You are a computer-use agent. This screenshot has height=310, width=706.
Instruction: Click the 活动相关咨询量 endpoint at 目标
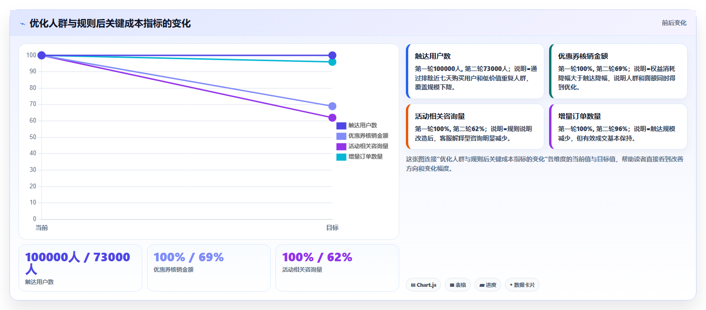click(x=332, y=118)
